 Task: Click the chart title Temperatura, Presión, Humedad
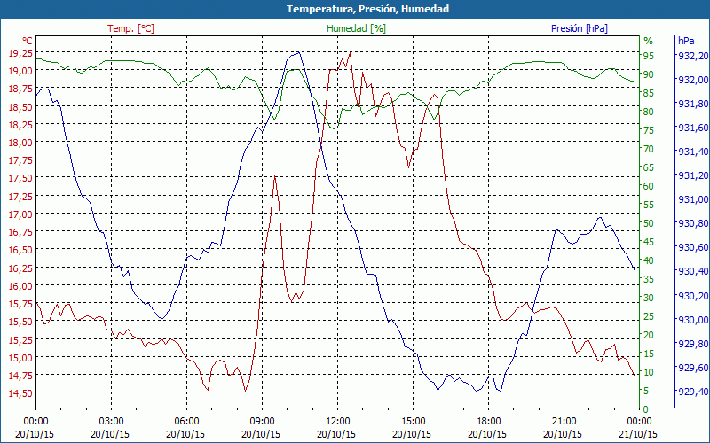[367, 9]
